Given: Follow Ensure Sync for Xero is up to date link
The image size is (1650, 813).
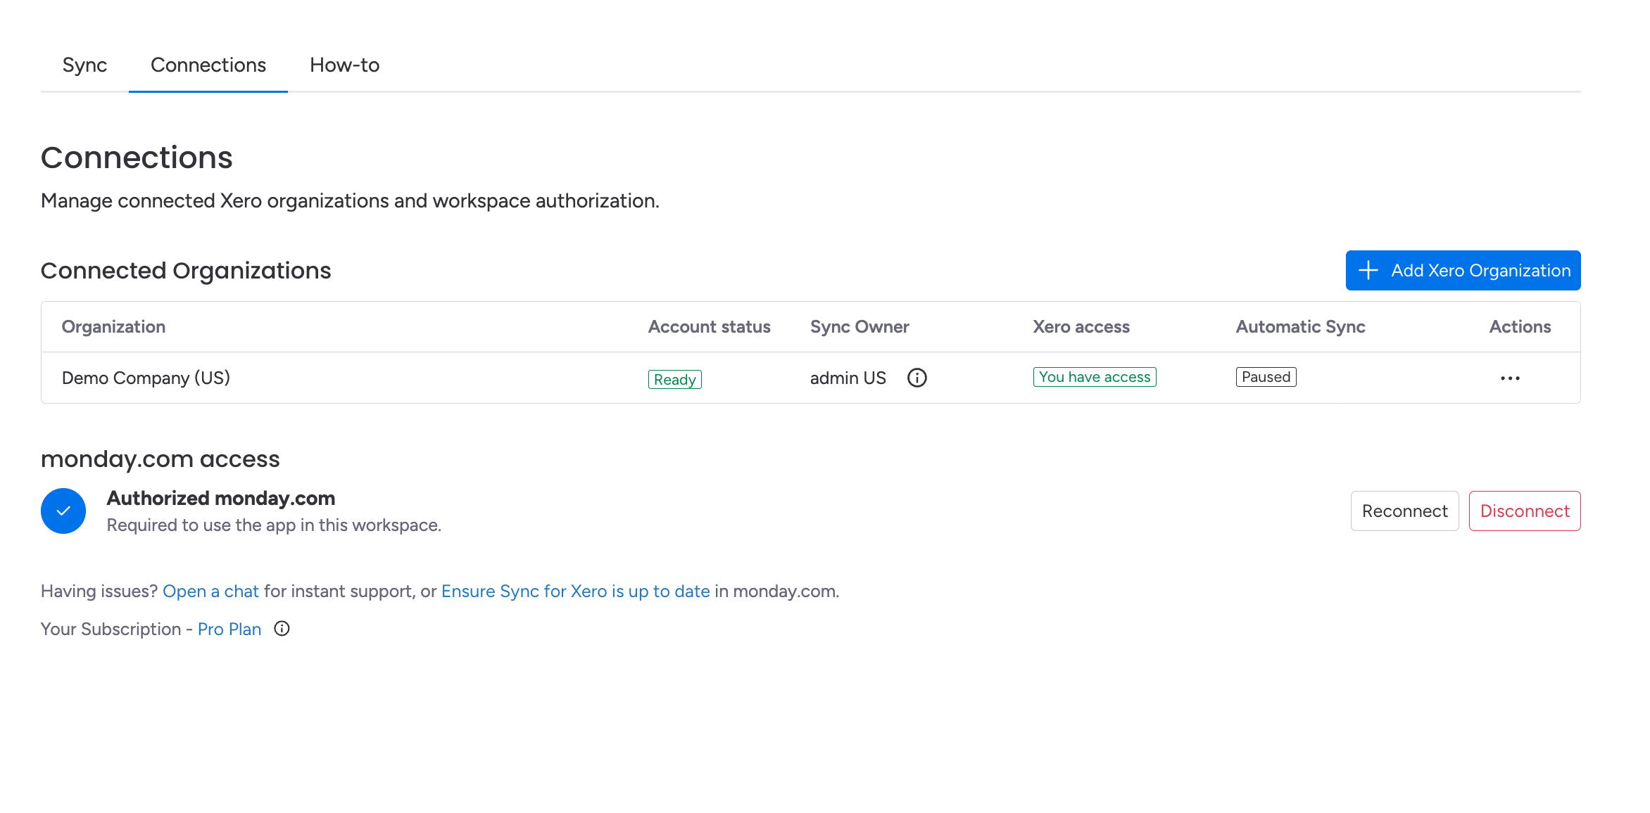Looking at the screenshot, I should click(x=575, y=591).
